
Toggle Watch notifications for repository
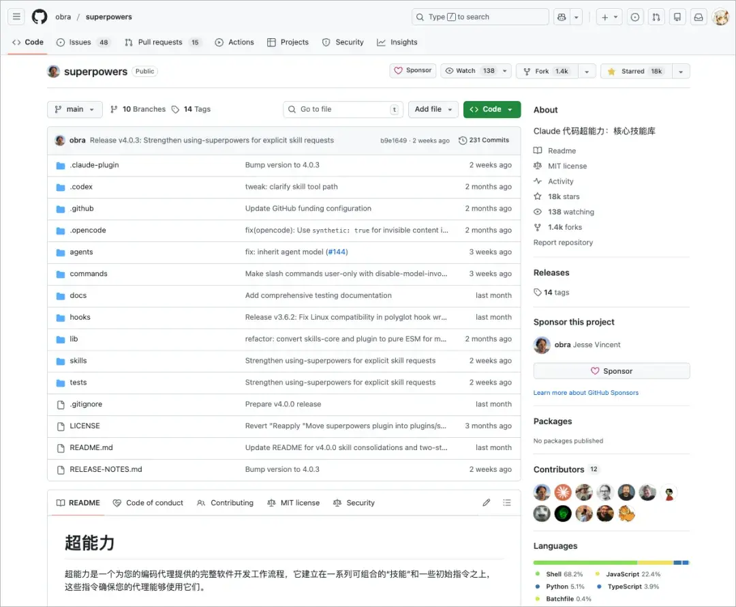(469, 71)
